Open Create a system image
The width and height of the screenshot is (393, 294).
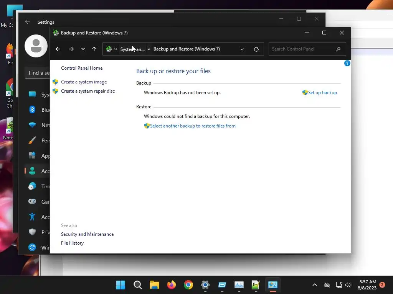coord(84,82)
